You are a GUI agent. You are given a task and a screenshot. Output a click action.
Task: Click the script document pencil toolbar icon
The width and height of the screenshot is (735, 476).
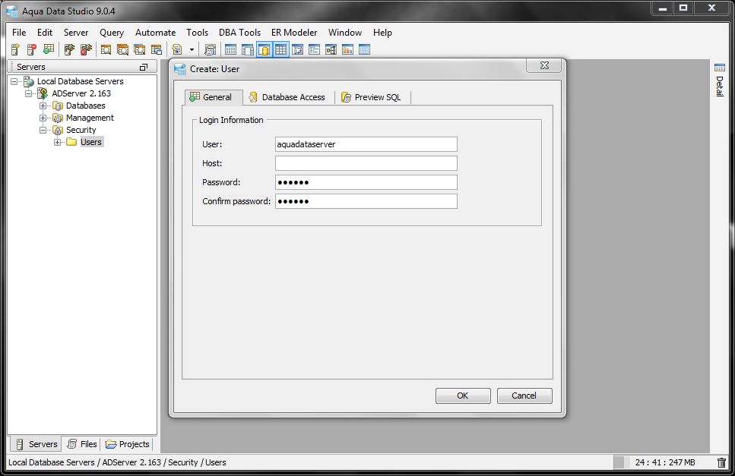point(177,49)
